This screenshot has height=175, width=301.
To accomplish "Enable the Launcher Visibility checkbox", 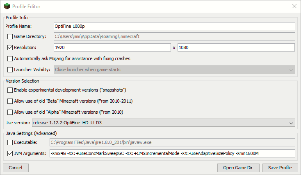I will pos(10,70).
